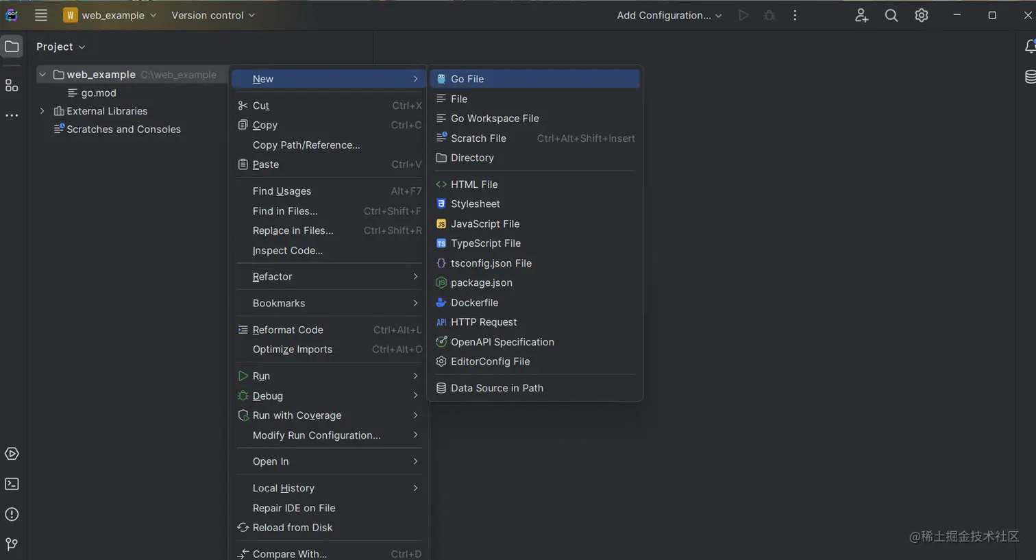Open the Git tool window
Image resolution: width=1036 pixels, height=560 pixels.
point(12,544)
